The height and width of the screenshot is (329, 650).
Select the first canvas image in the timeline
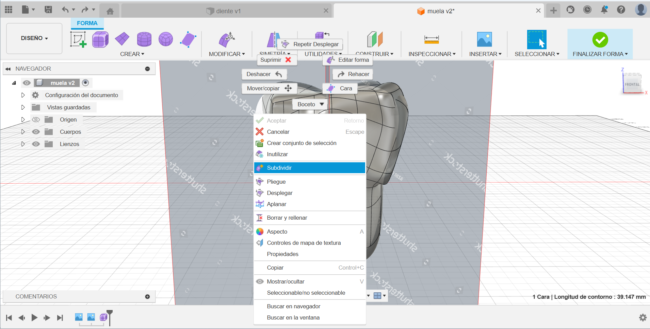(x=79, y=317)
